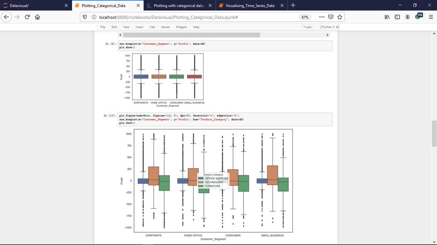Open the Kernel menu

point(165,27)
